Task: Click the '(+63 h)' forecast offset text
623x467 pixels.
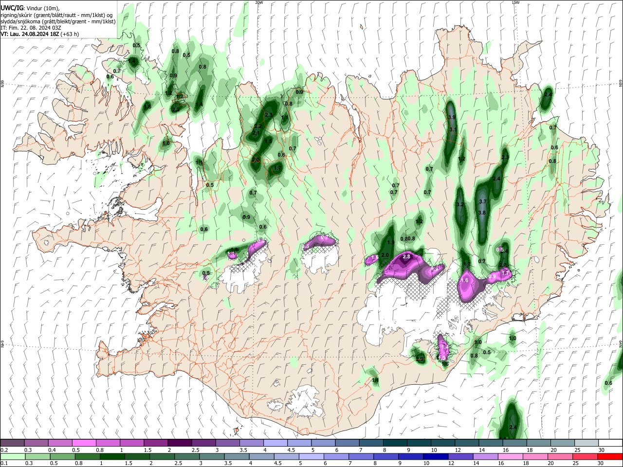Action: pyautogui.click(x=70, y=34)
